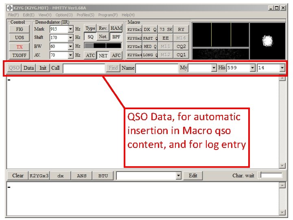Click the FFT spectrum display
This screenshot has width=293, height=220.
click(x=221, y=35)
